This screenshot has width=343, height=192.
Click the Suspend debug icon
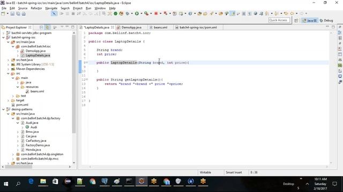tap(68, 14)
